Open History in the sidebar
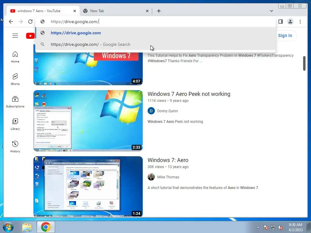The width and height of the screenshot is (311, 233). point(15,147)
